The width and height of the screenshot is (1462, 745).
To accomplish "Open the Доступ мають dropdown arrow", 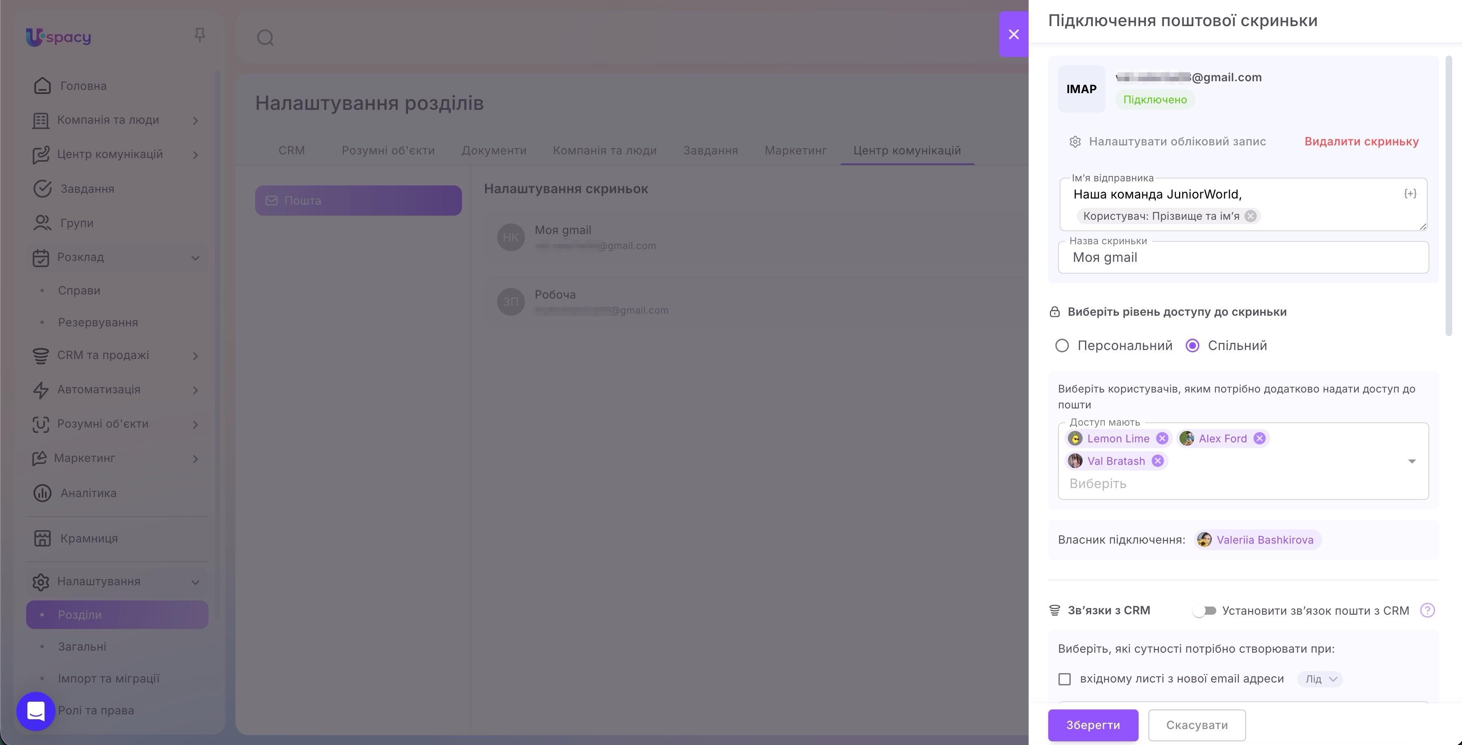I will (1412, 461).
